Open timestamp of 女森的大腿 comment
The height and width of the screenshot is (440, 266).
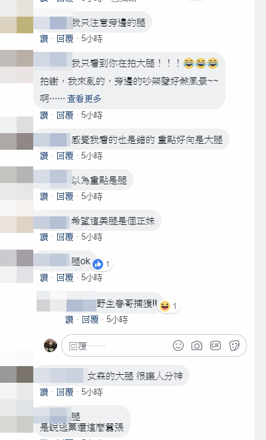pyautogui.click(x=92, y=392)
